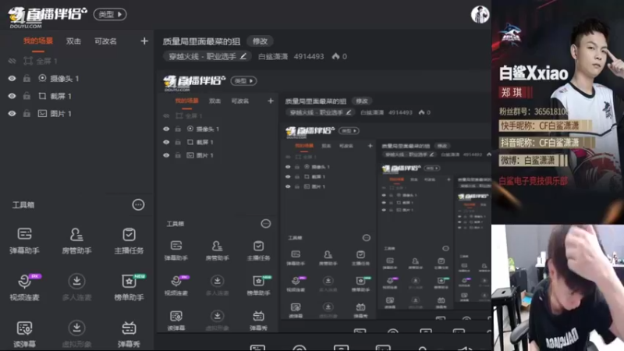Open more options in 工具箱 header
The width and height of the screenshot is (624, 351).
[x=138, y=205]
